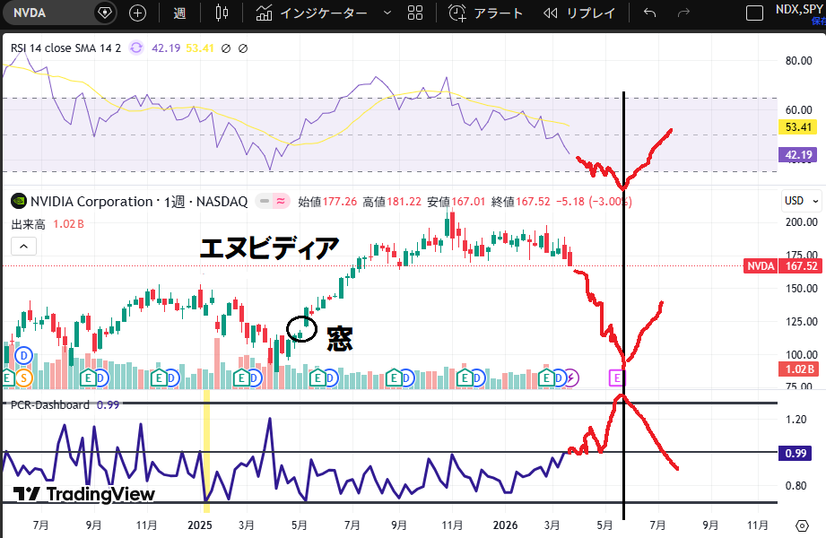
Task: Click the 200.00 price axis label
Action: pos(801,221)
